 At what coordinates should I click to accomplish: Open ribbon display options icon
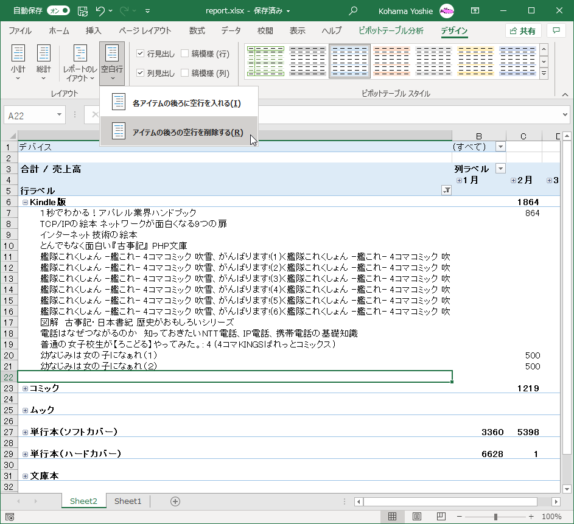coord(475,10)
